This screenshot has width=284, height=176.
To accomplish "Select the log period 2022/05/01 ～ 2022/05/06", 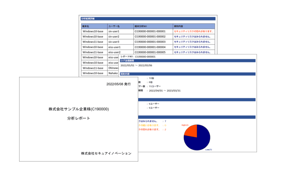I will (136, 66).
